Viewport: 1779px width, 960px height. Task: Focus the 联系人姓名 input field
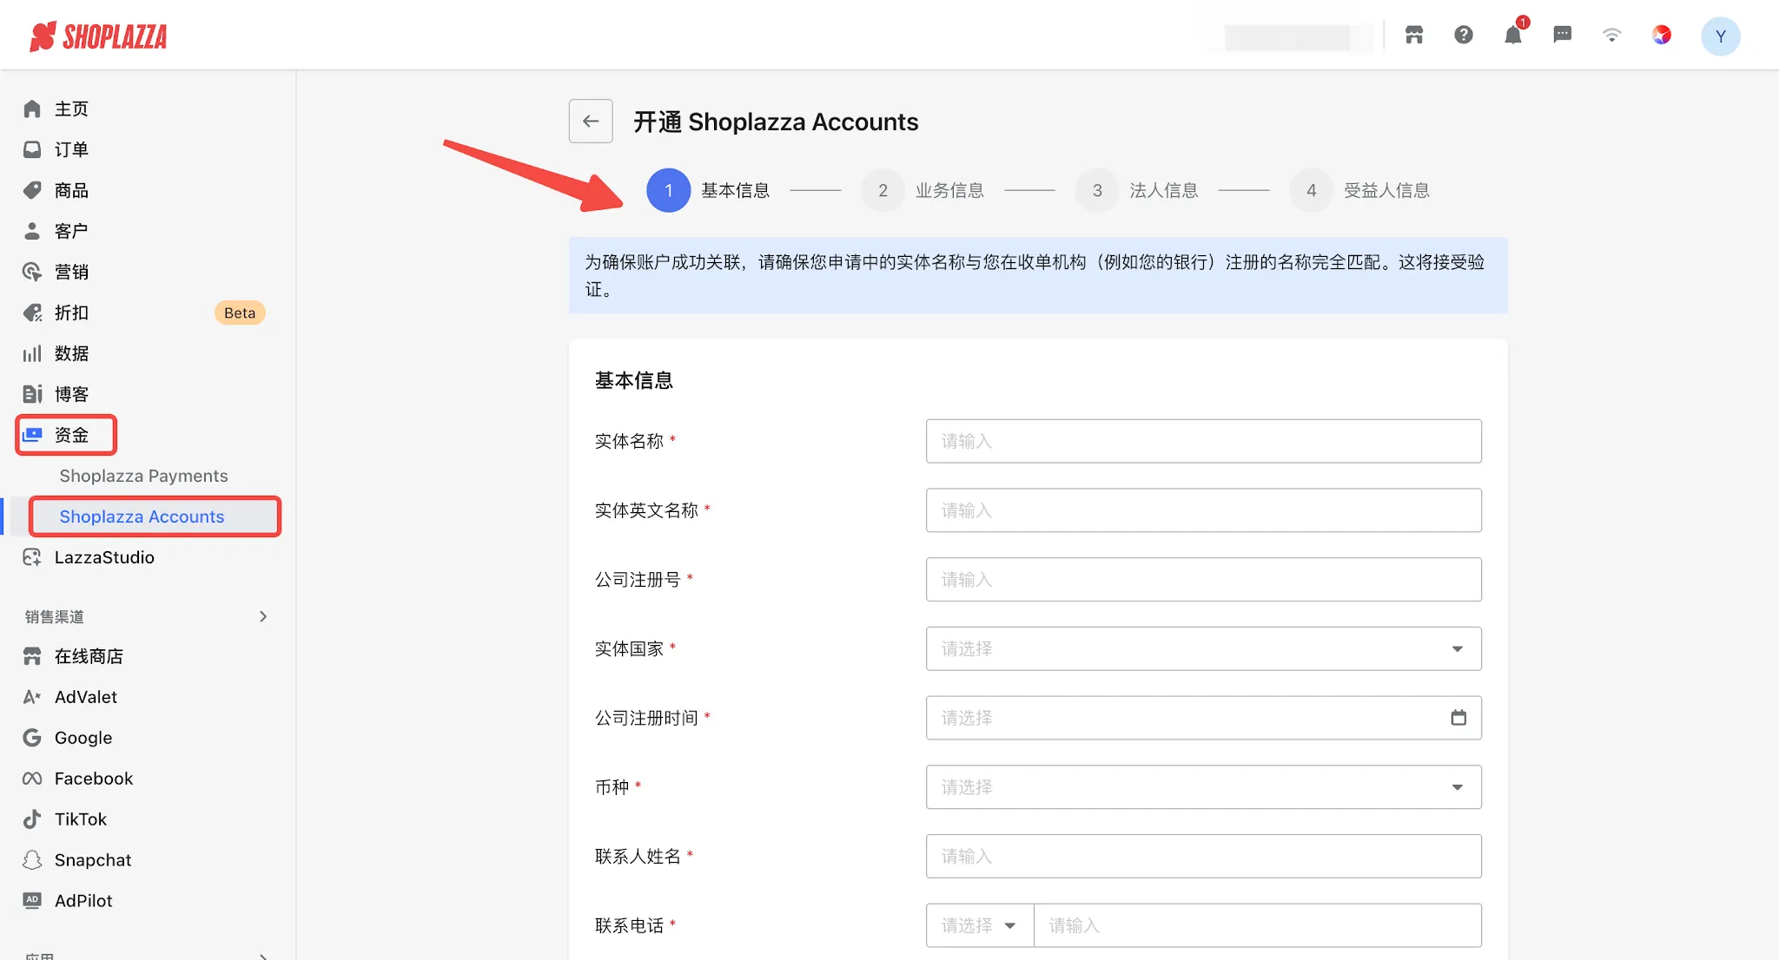click(x=1203, y=856)
